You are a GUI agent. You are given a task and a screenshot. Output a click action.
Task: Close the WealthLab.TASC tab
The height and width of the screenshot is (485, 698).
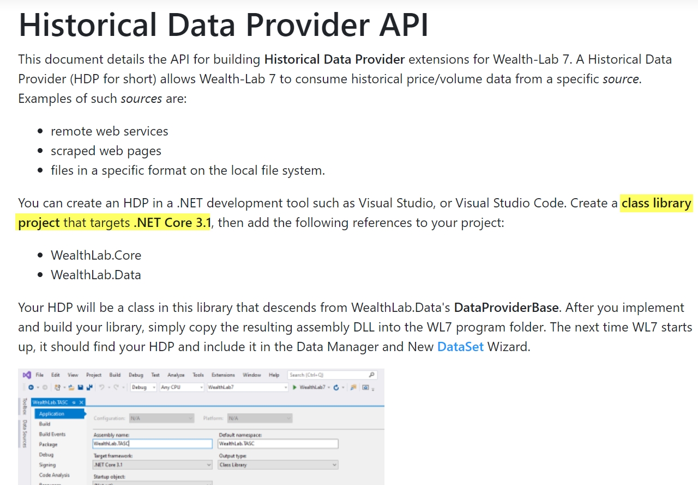(81, 402)
